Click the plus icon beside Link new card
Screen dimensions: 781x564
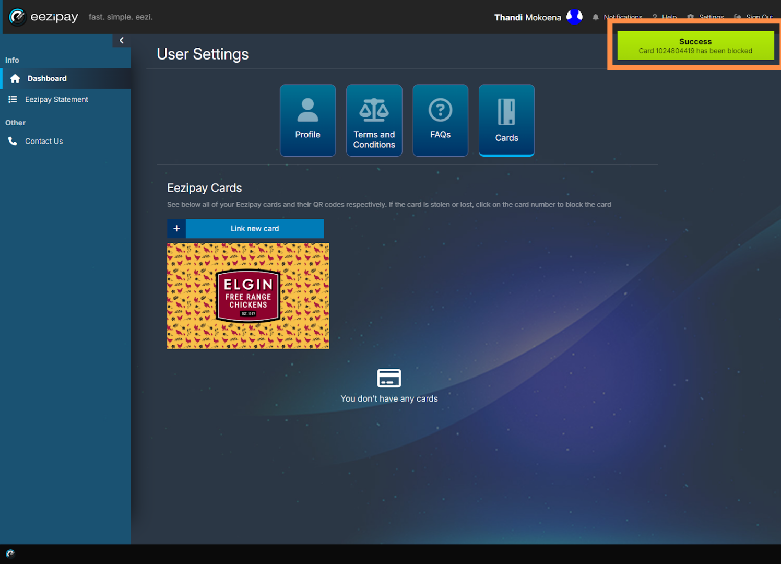coord(176,228)
